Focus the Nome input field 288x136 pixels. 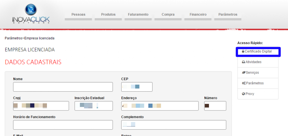tap(63, 87)
